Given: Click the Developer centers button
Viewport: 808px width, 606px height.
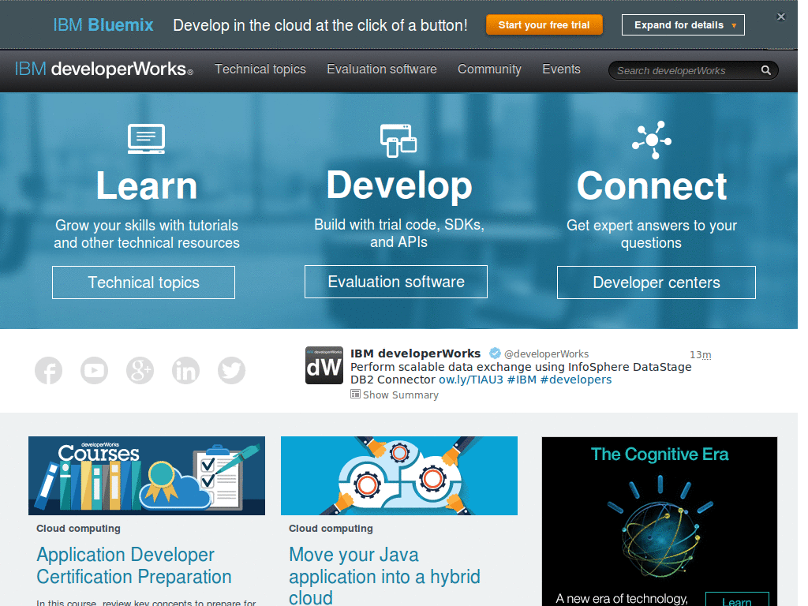Looking at the screenshot, I should tap(656, 282).
